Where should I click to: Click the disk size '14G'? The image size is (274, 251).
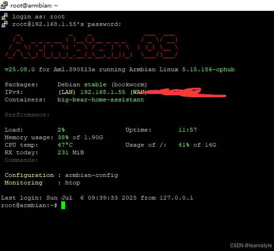coord(210,145)
